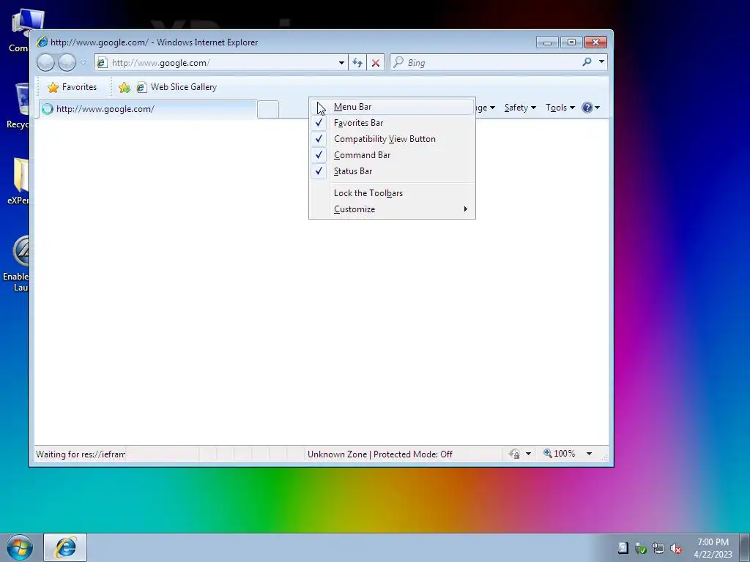Click Unknown Zone Protected Mode status text
750x562 pixels.
pos(380,454)
